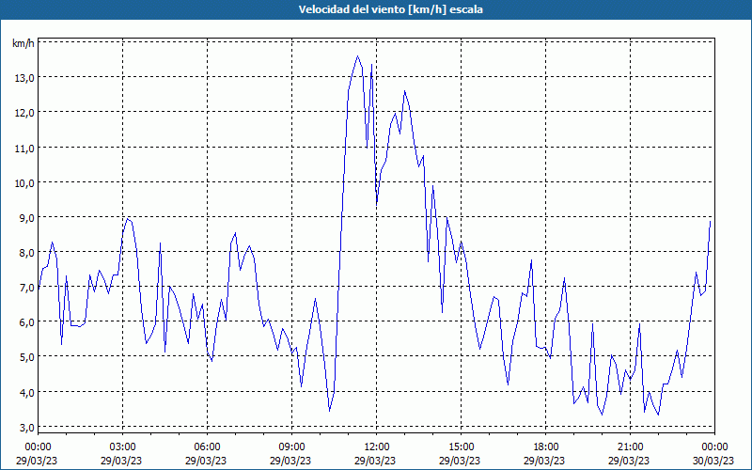
Task: Click the 00:00 label above 29/03/23
Action: (x=38, y=447)
